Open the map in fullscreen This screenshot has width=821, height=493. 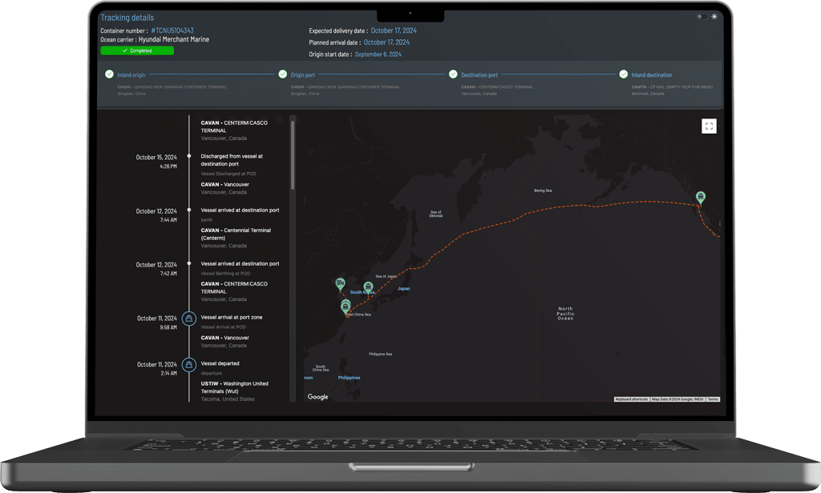point(709,126)
